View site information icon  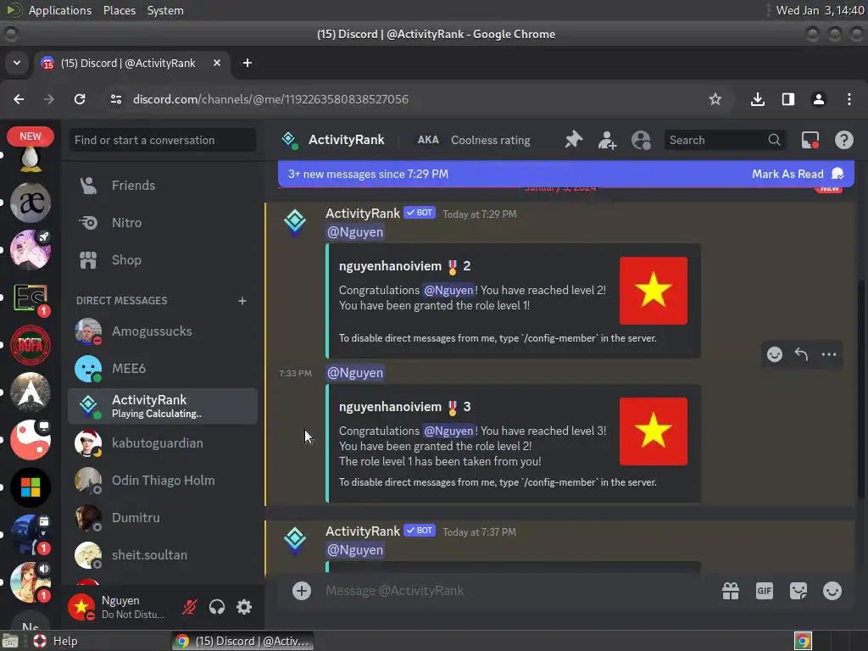[x=115, y=99]
